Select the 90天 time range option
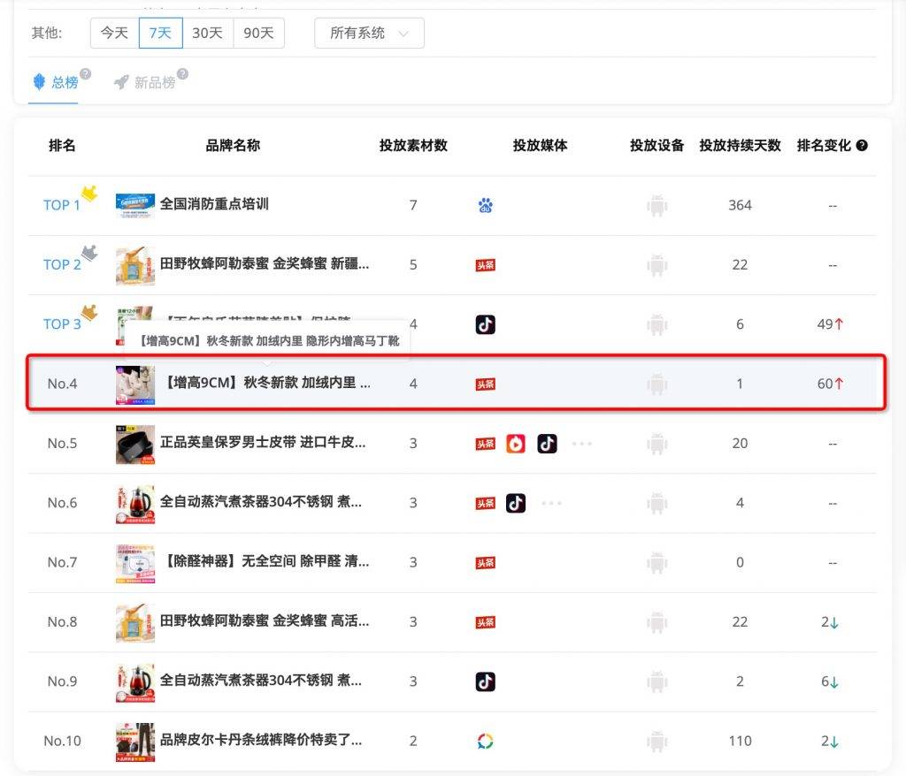 click(x=258, y=33)
